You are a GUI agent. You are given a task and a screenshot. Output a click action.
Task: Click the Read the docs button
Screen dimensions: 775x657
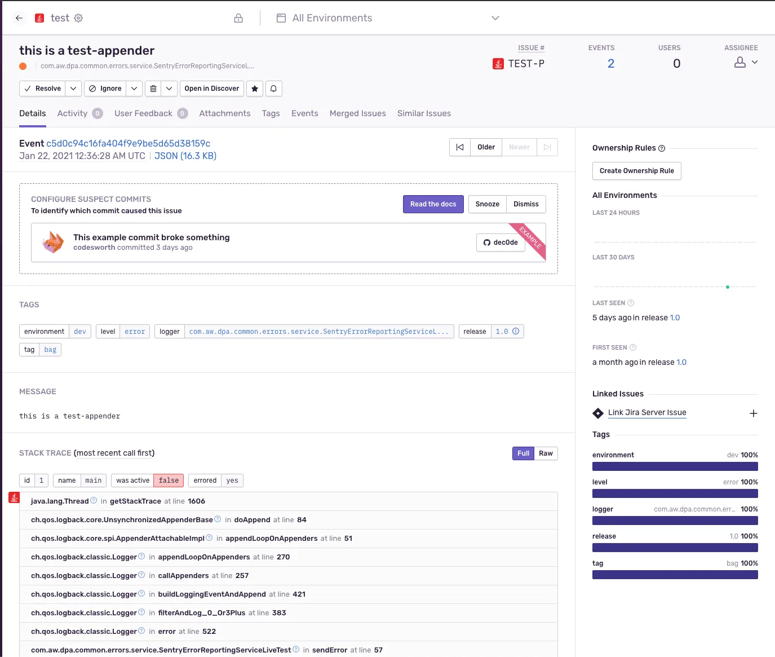pos(433,204)
